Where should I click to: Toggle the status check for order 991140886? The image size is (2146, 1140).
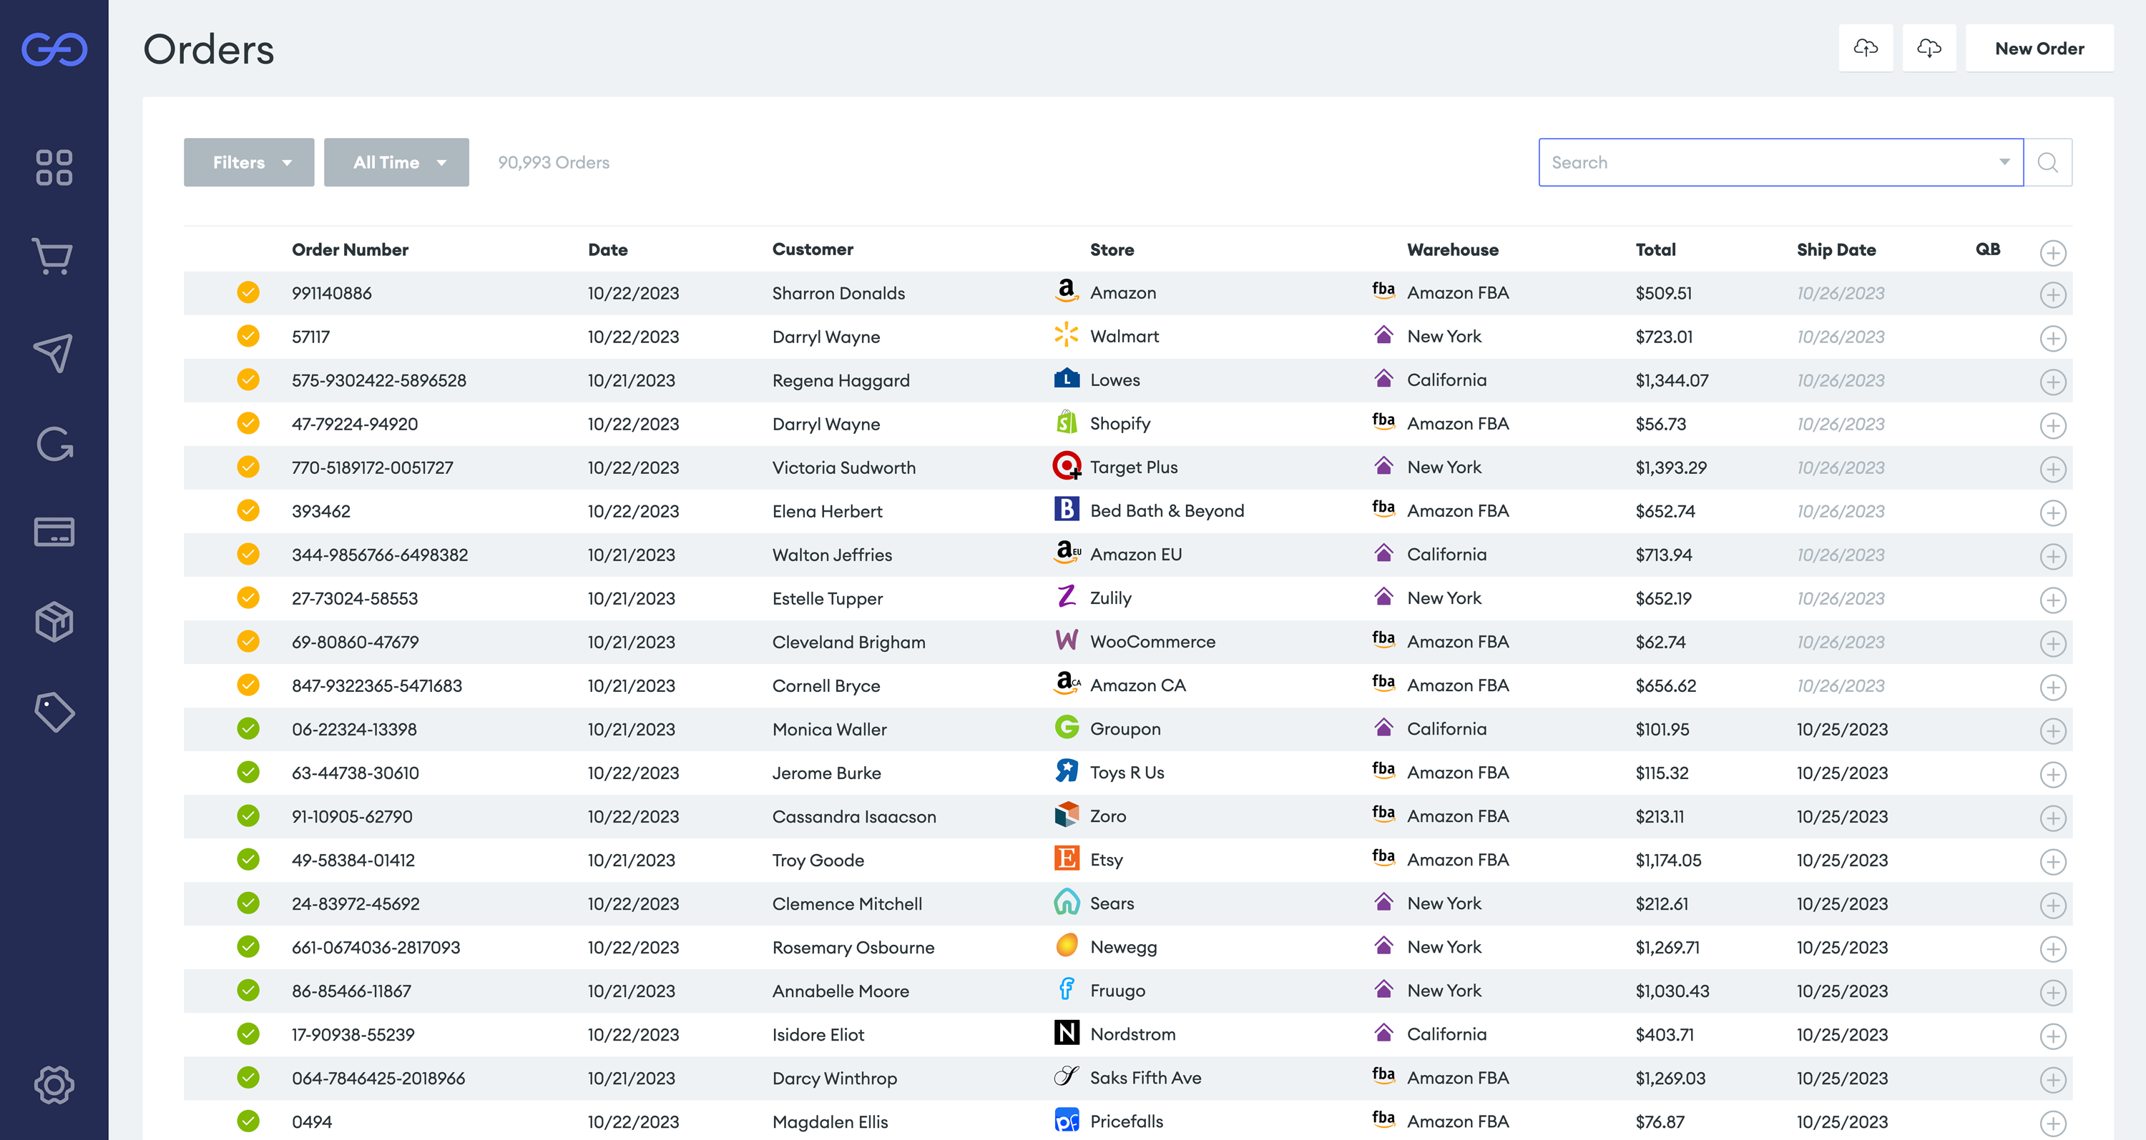[248, 293]
